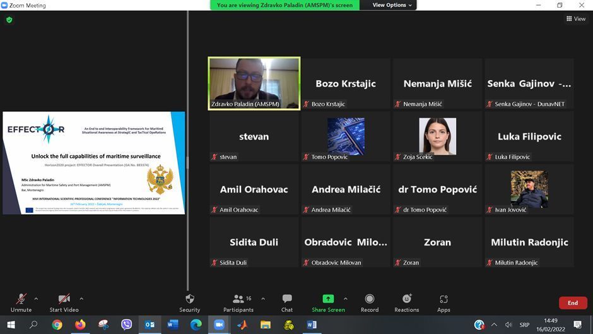This screenshot has width=593, height=334.
Task: Click the green encryption shield icon
Action: [9, 20]
